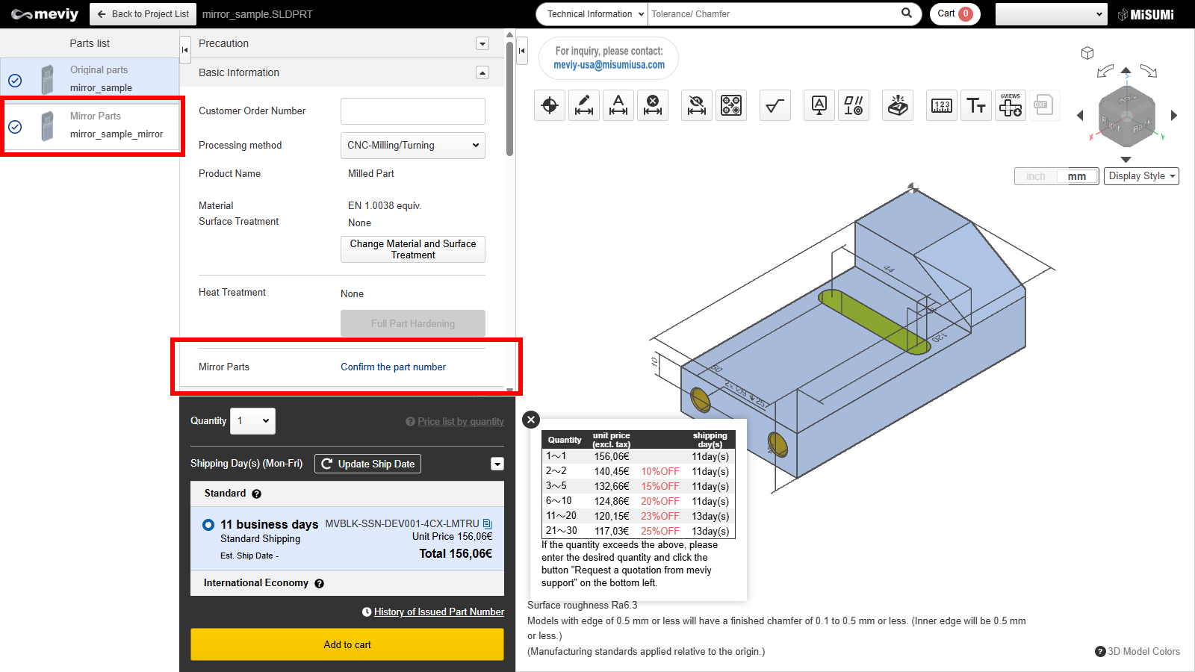Image resolution: width=1195 pixels, height=672 pixels.
Task: Click the yellow Add to cart button
Action: point(347,644)
